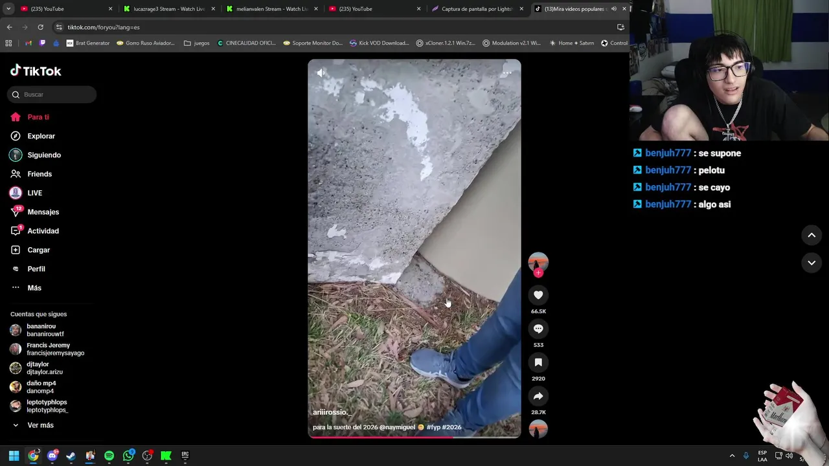Close the lucazrage3 Stream tab
Image resolution: width=829 pixels, height=466 pixels.
tap(213, 9)
